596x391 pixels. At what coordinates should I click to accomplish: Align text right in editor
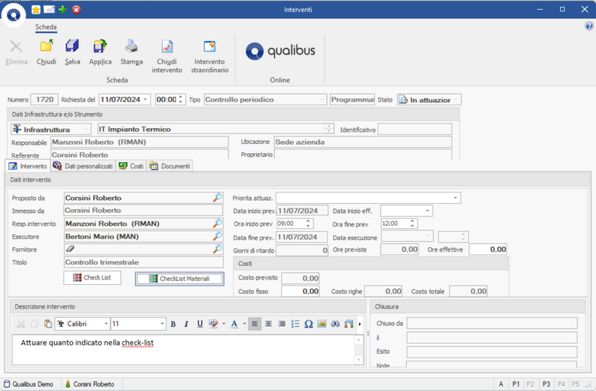pyautogui.click(x=282, y=324)
